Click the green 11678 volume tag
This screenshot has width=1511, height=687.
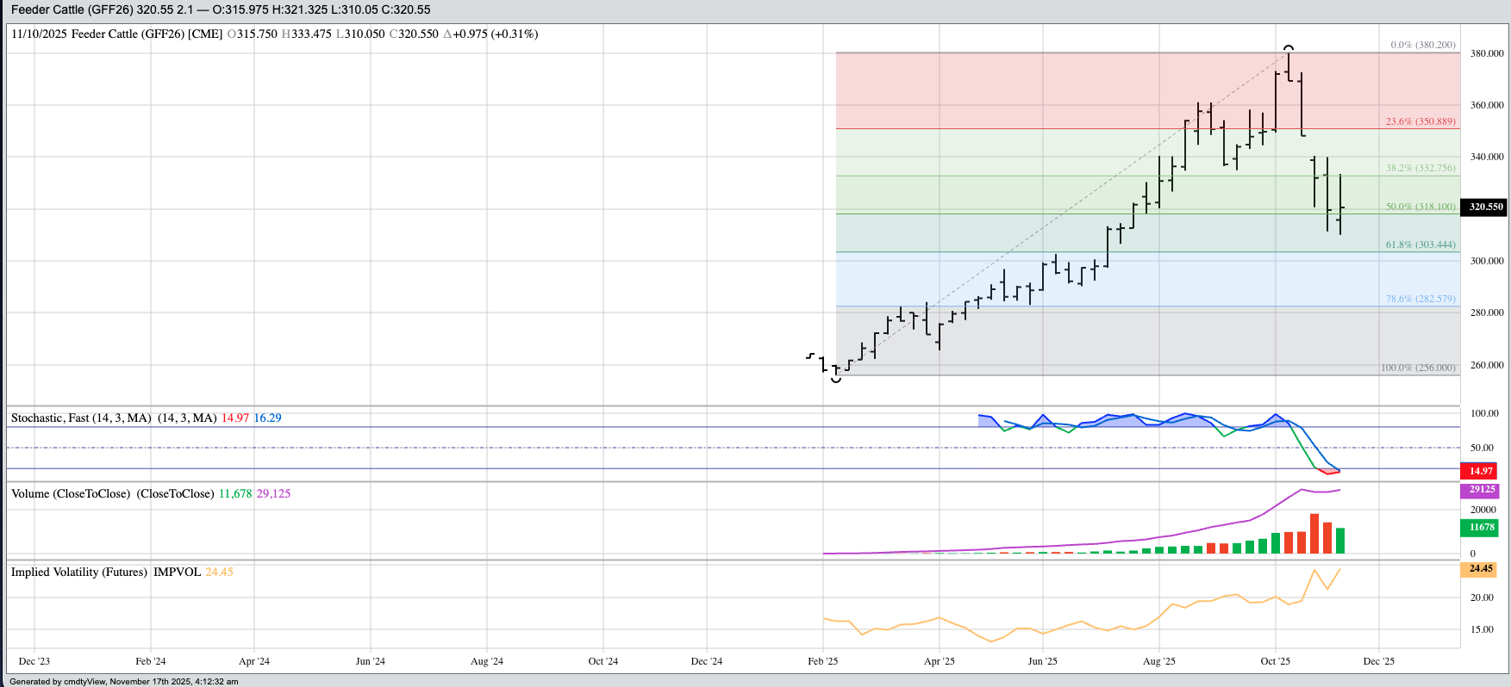tap(1481, 527)
